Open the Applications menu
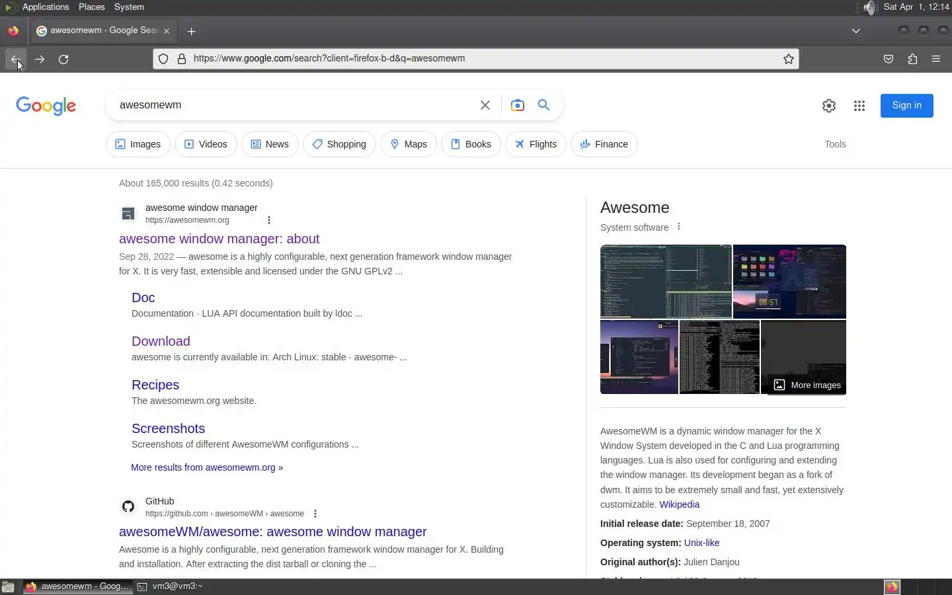 45,7
